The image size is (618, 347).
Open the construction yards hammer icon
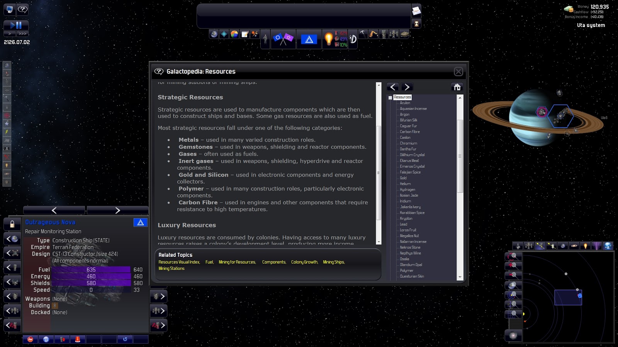pyautogui.click(x=363, y=34)
